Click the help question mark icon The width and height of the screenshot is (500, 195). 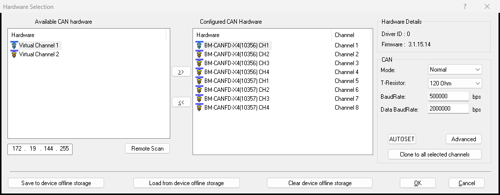coord(465,6)
